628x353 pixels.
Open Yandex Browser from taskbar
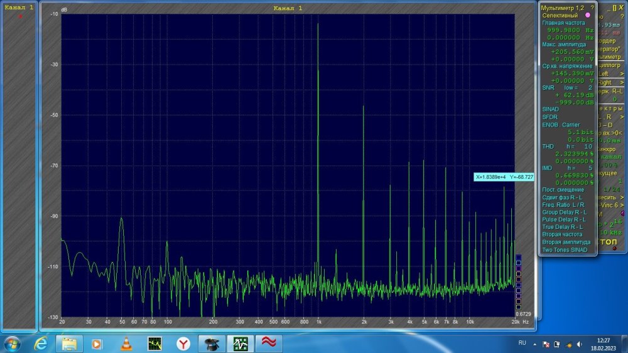tap(183, 343)
